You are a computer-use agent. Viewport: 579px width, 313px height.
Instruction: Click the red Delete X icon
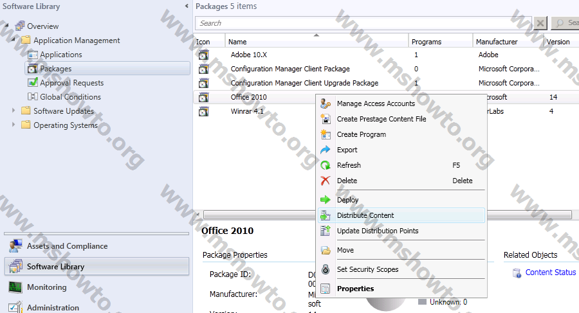(326, 181)
